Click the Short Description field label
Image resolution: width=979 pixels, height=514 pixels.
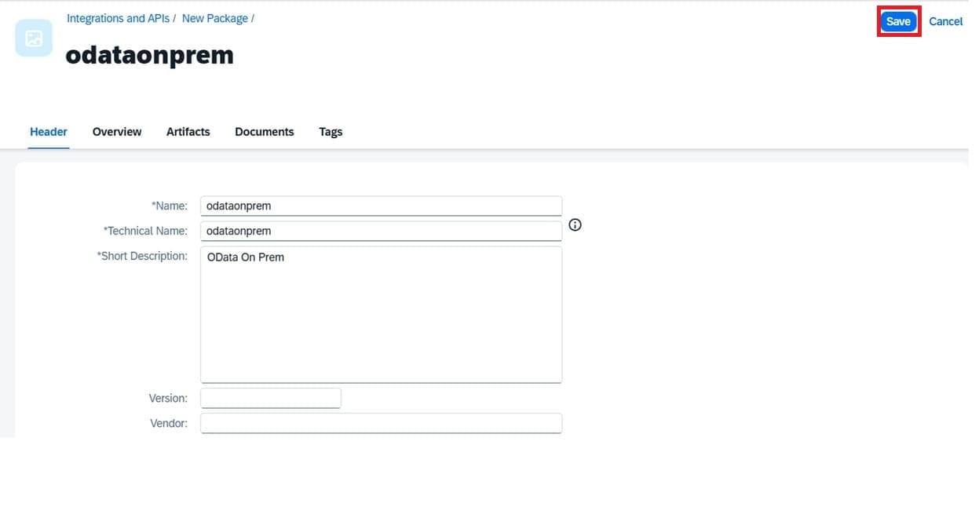point(142,256)
